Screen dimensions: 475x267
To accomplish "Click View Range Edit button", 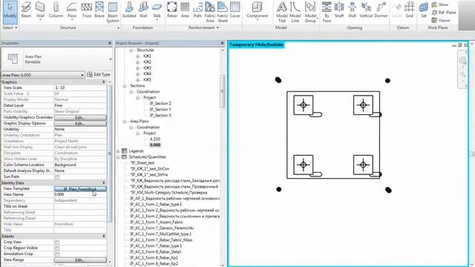I will pyautogui.click(x=80, y=260).
